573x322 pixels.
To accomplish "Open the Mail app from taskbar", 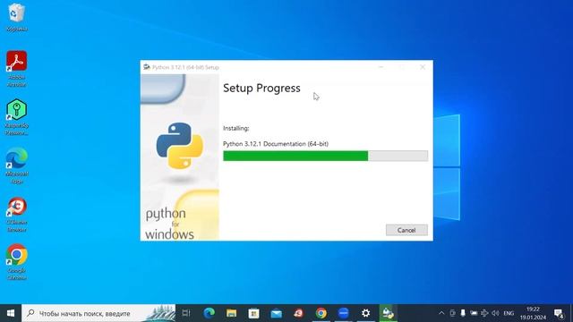I will pos(277,313).
